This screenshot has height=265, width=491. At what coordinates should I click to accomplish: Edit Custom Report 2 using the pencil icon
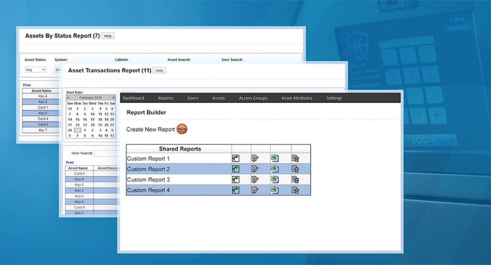(x=255, y=169)
